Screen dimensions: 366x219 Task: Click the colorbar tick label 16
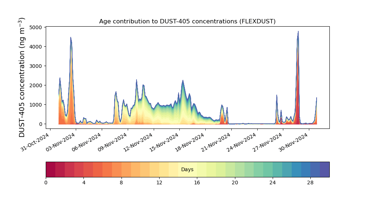[197, 183]
